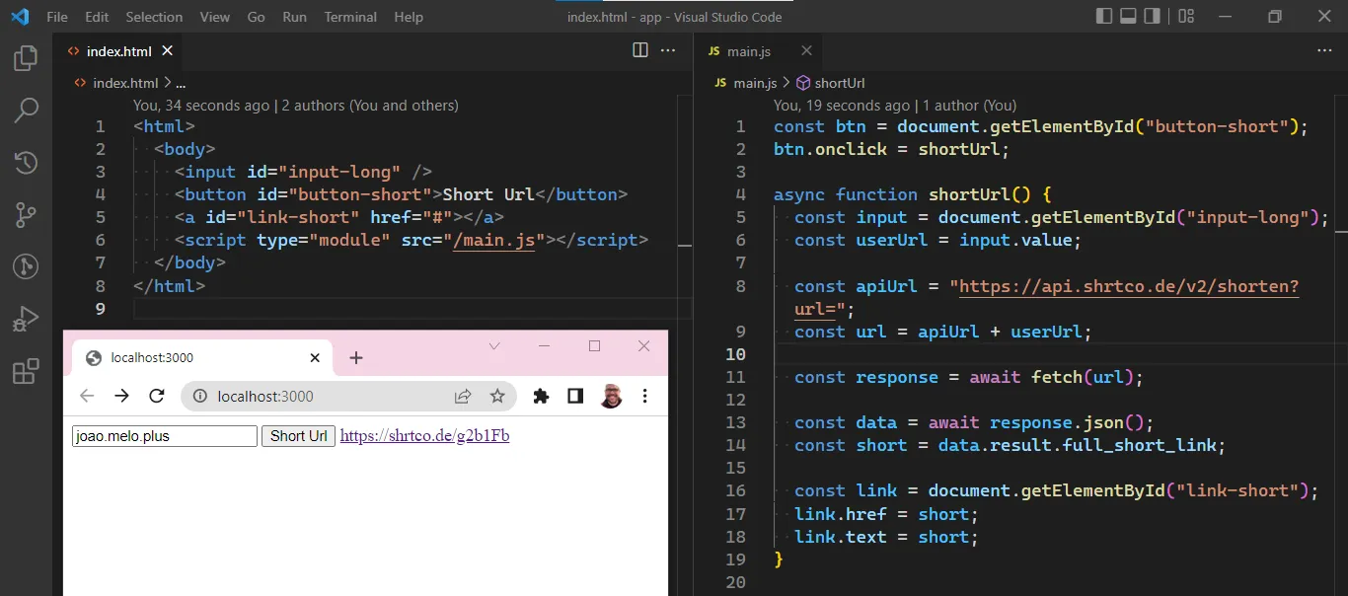Toggle the primary side bar layout button
Image resolution: width=1348 pixels, height=596 pixels.
(1103, 17)
